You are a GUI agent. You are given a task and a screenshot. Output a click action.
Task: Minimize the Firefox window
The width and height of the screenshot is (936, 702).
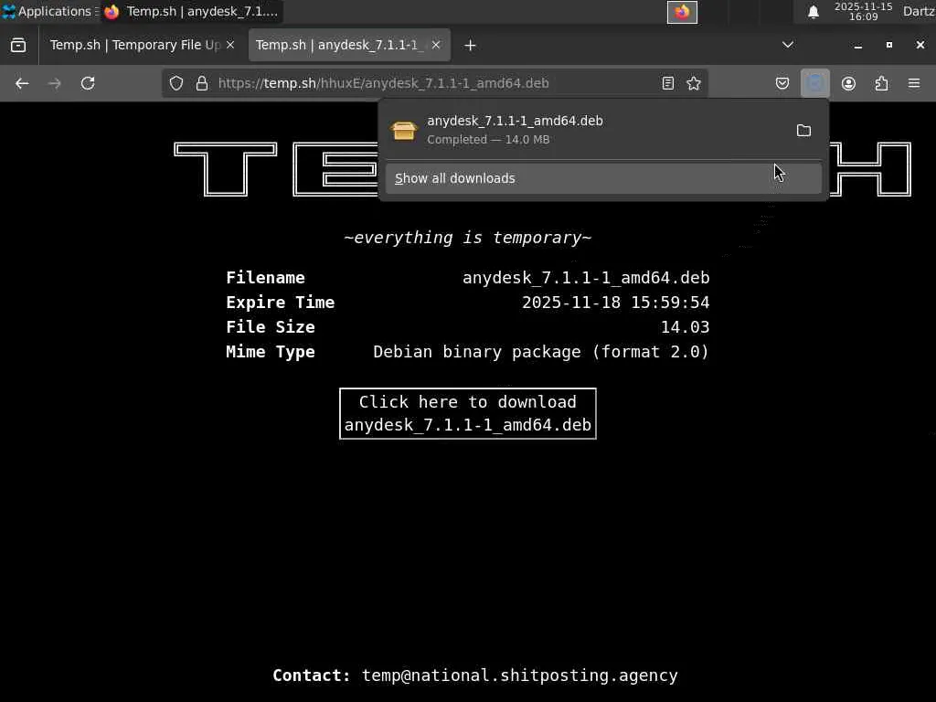point(858,46)
